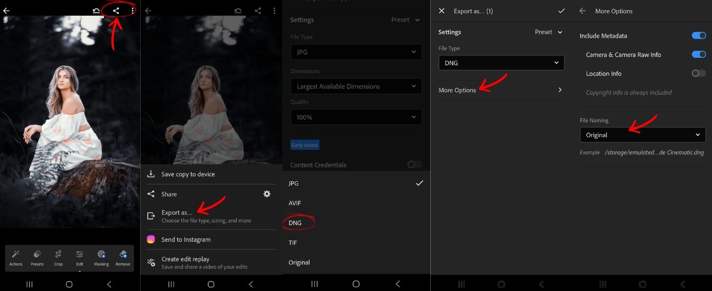Select the Crop tool
Image resolution: width=712 pixels, height=291 pixels.
58,258
